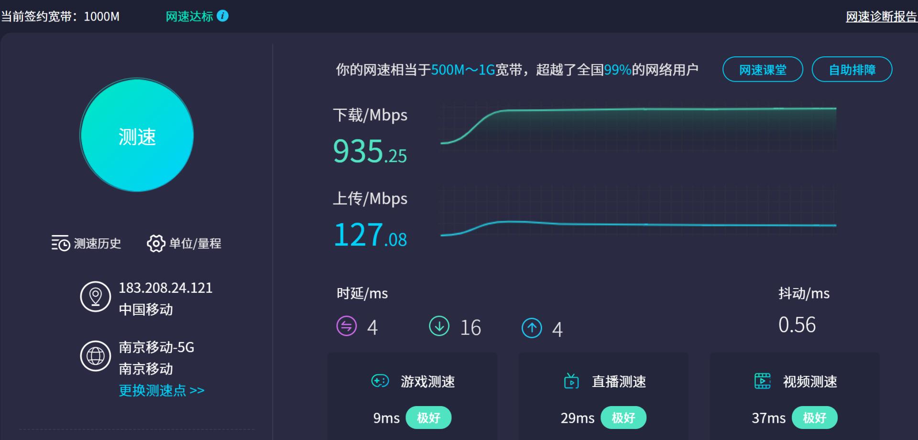Click the globe icon next to 南京移动-5G

96,356
